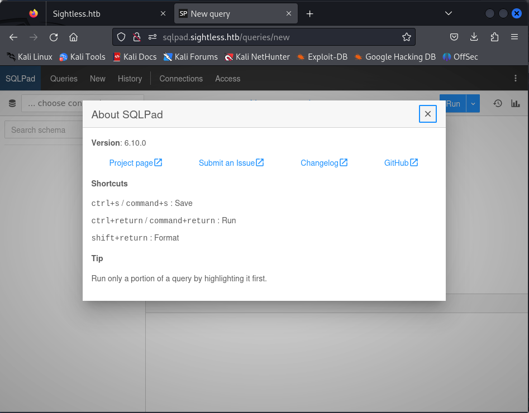Go back to previous page

pyautogui.click(x=13, y=37)
